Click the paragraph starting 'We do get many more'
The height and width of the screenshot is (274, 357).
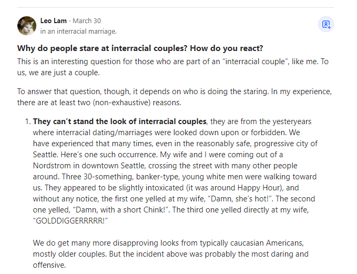[170, 253]
